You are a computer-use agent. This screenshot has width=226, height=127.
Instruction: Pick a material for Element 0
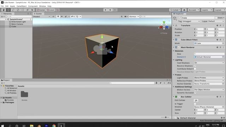point(223,57)
